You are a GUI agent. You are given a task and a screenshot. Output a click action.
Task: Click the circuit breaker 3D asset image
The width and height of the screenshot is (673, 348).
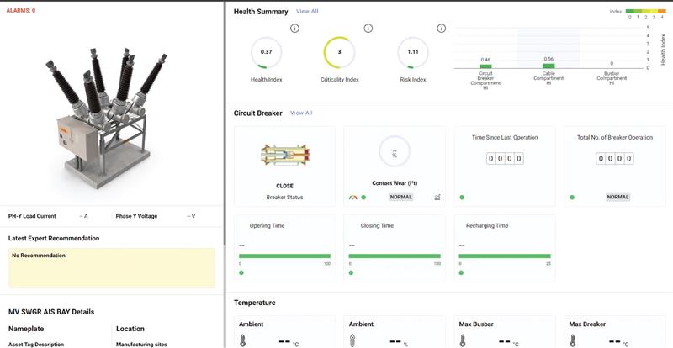[111, 108]
